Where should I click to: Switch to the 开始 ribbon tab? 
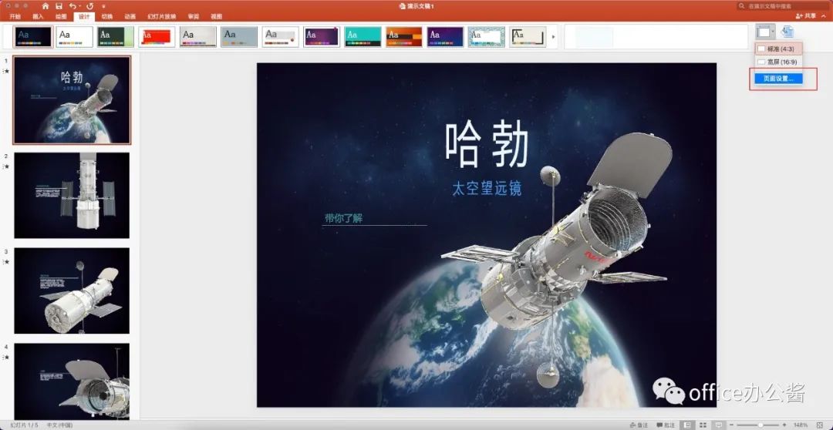pyautogui.click(x=15, y=16)
